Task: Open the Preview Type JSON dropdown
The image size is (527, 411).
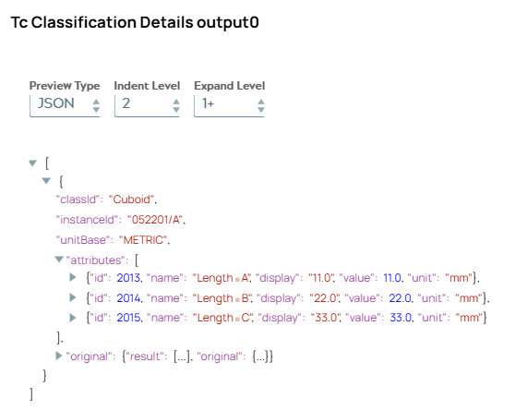Action: (65, 105)
